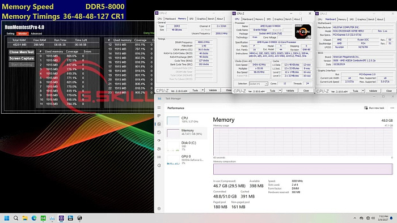This screenshot has height=223, width=397.
Task: Switch front CPU-Z to Memory tab
Action: (x=259, y=19)
